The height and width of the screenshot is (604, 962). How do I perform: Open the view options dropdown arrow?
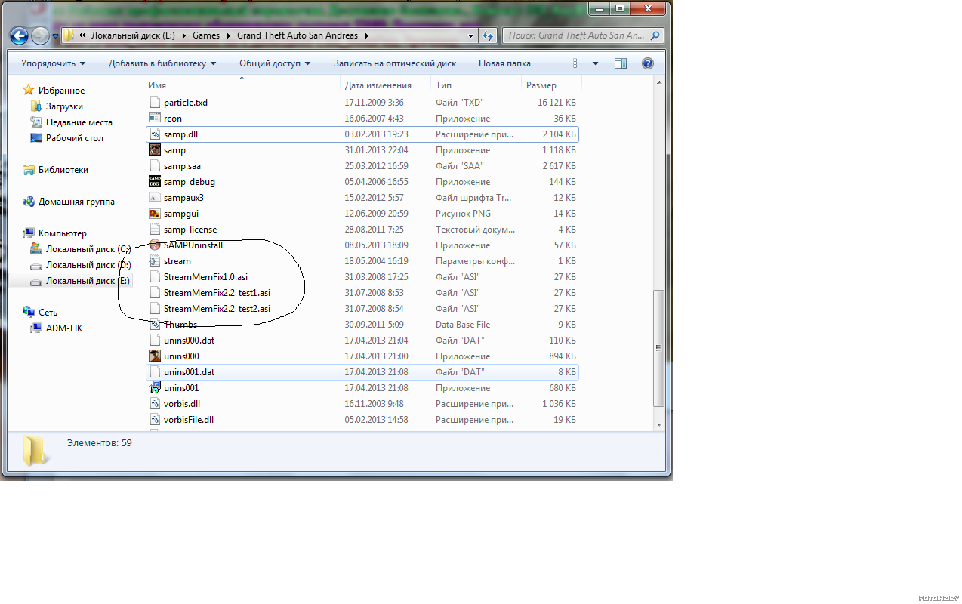pos(595,63)
